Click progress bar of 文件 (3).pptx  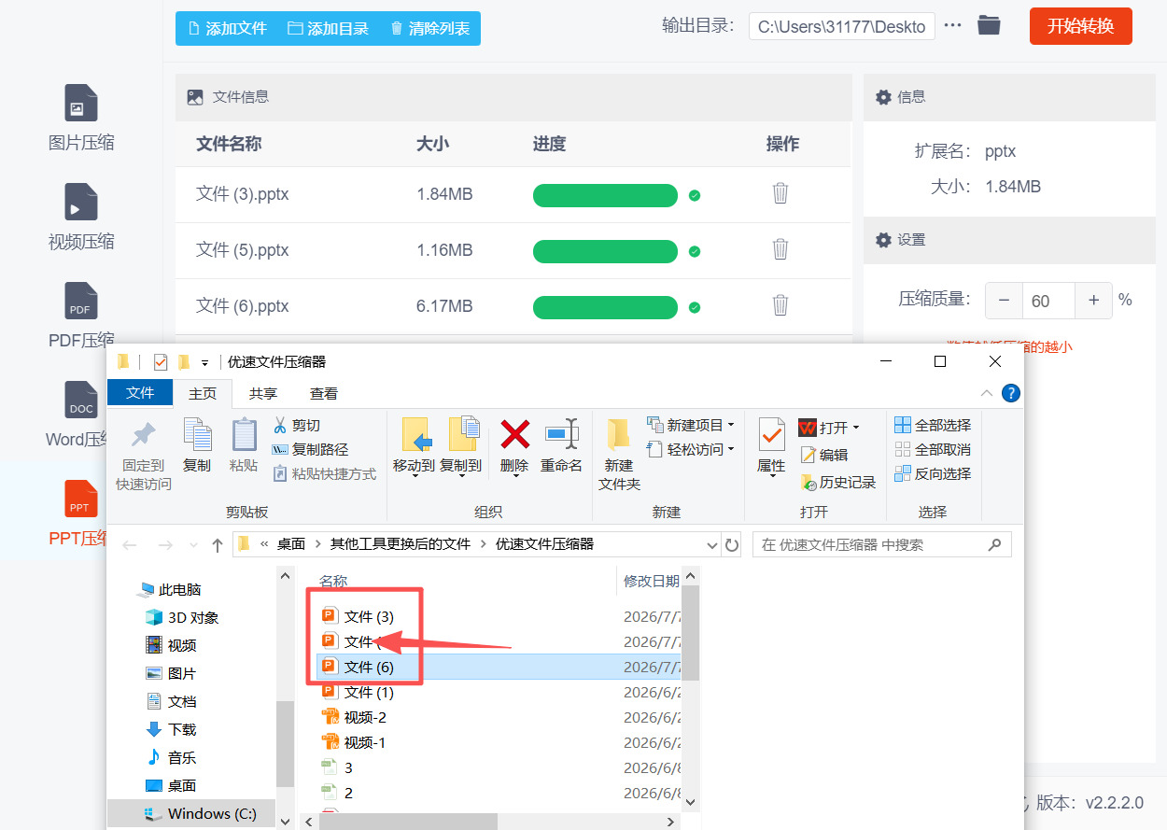coord(605,195)
